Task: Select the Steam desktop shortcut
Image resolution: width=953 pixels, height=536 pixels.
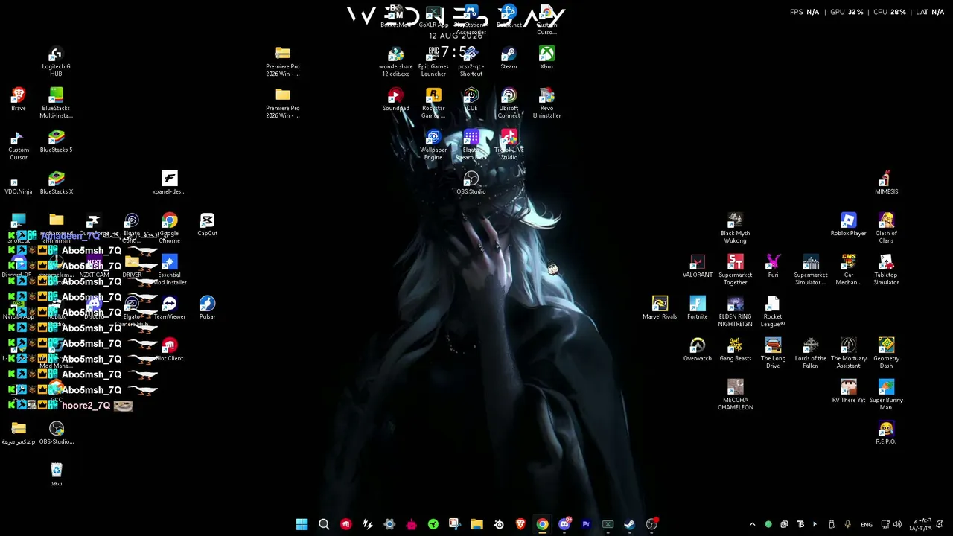Action: 509,58
